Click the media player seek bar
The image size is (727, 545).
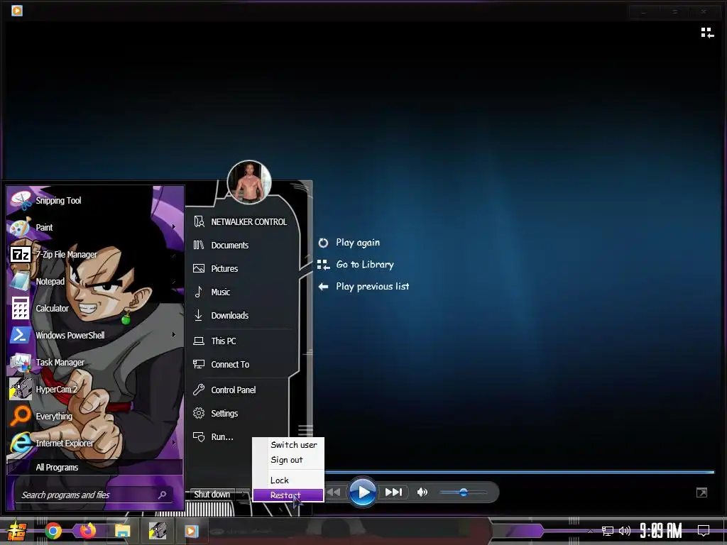519,472
